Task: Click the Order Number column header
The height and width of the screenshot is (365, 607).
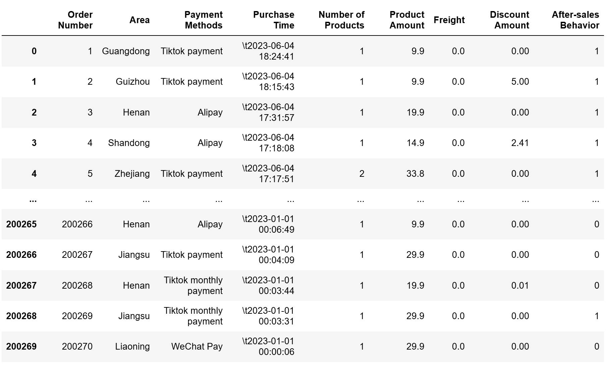Action: (x=75, y=20)
